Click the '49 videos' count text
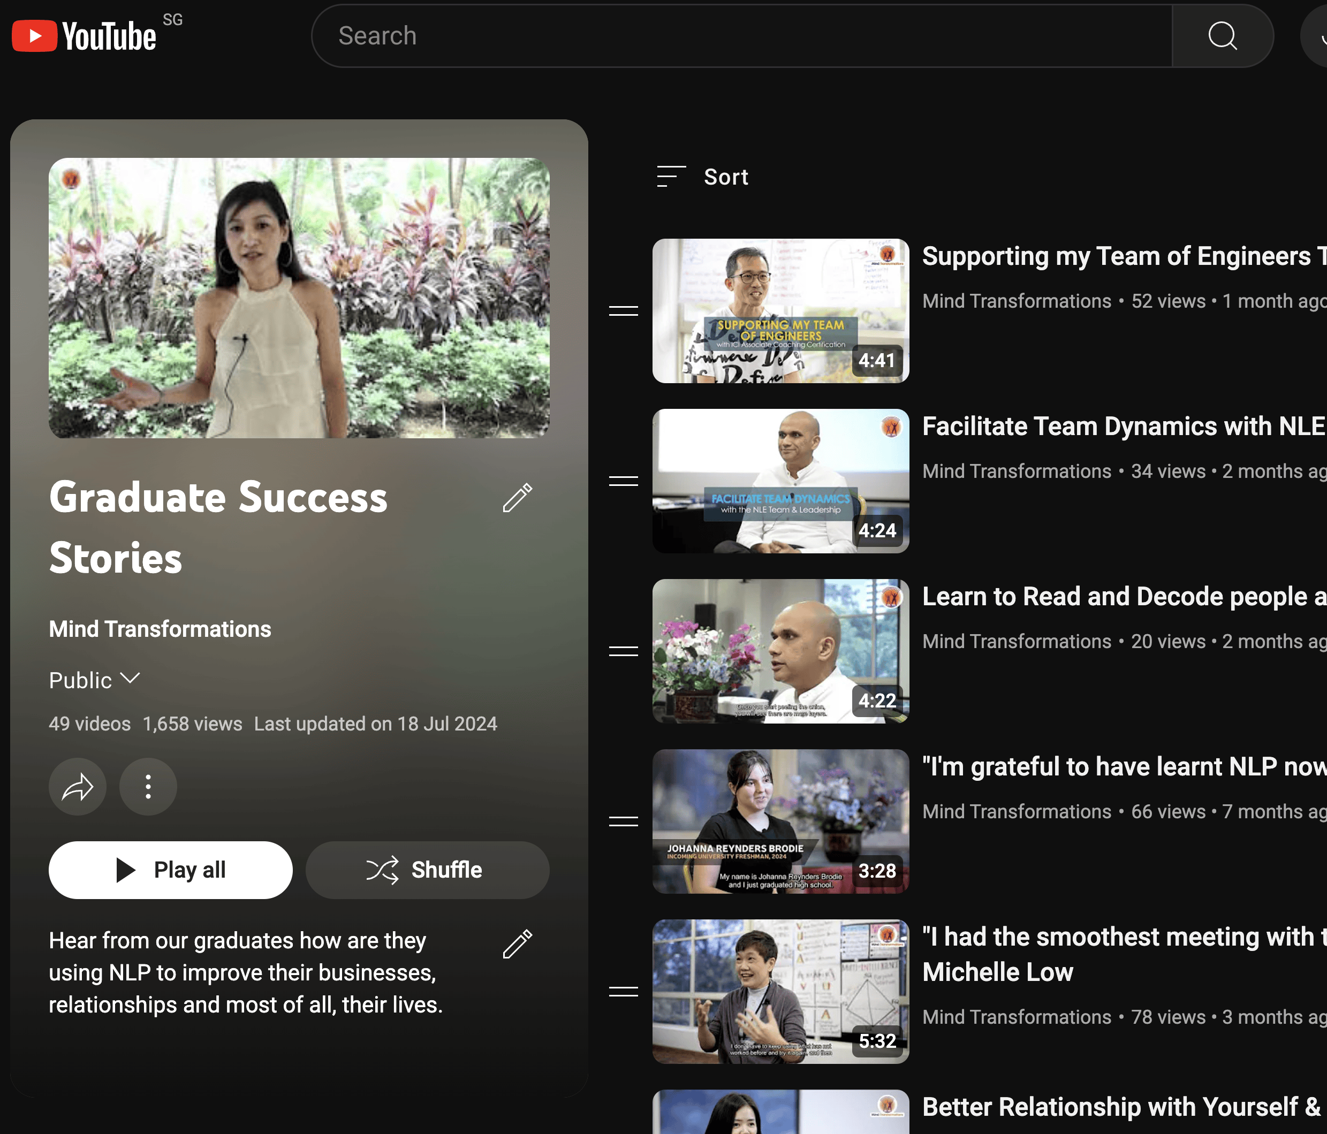The image size is (1327, 1134). [x=90, y=724]
